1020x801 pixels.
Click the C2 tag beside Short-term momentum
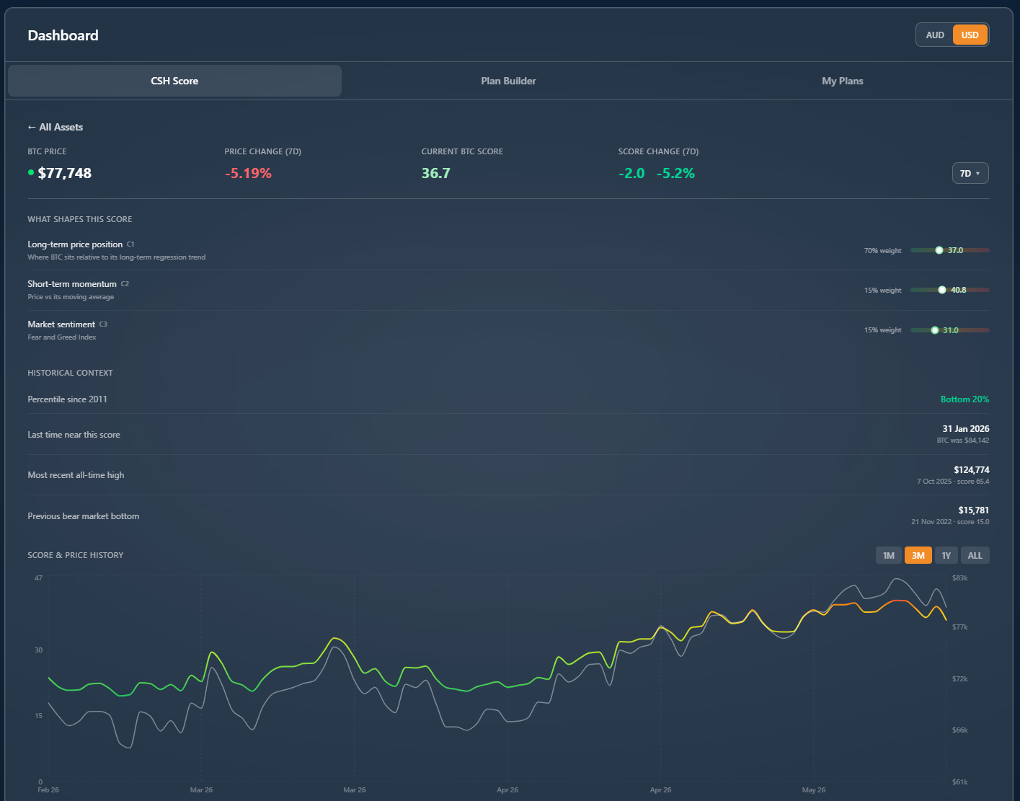tap(125, 284)
